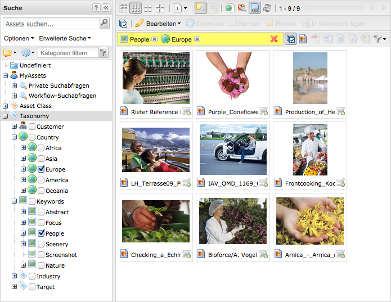Click the select-all icon left of Bearbeiten

click(x=123, y=24)
